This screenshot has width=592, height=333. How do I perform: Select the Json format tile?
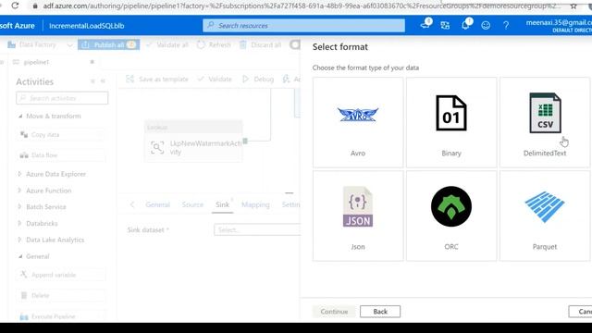[358, 216]
